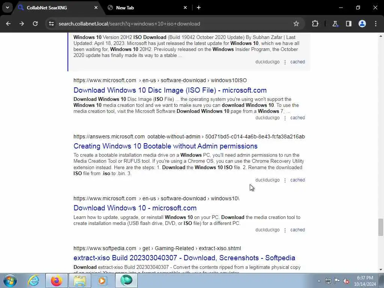Go back to the previous page
This screenshot has height=288, width=384.
click(8, 24)
